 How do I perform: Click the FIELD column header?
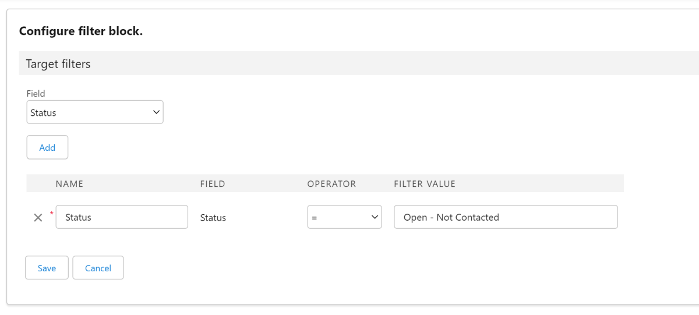point(213,184)
